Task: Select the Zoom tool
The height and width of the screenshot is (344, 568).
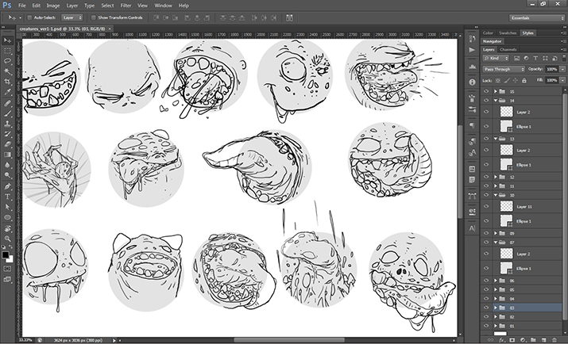Action: tap(7, 238)
